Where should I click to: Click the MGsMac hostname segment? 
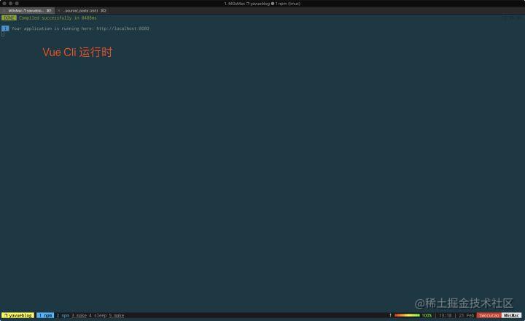point(511,315)
